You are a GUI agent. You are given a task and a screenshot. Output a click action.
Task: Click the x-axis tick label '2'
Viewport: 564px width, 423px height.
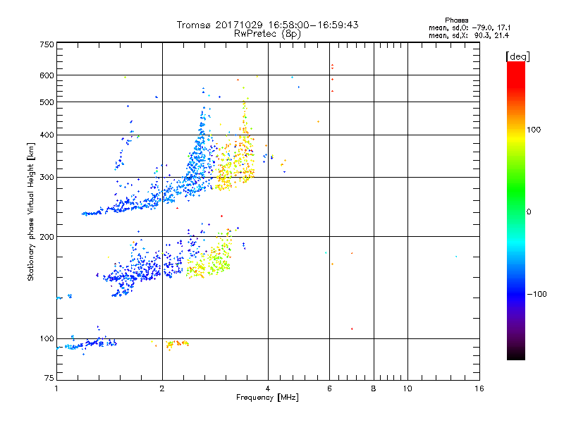(162, 388)
